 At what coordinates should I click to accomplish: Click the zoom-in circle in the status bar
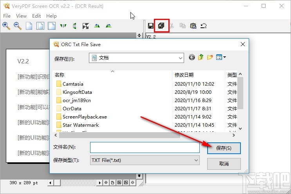click(106, 183)
